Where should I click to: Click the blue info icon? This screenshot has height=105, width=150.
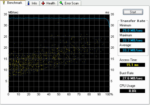(x=28, y=3)
